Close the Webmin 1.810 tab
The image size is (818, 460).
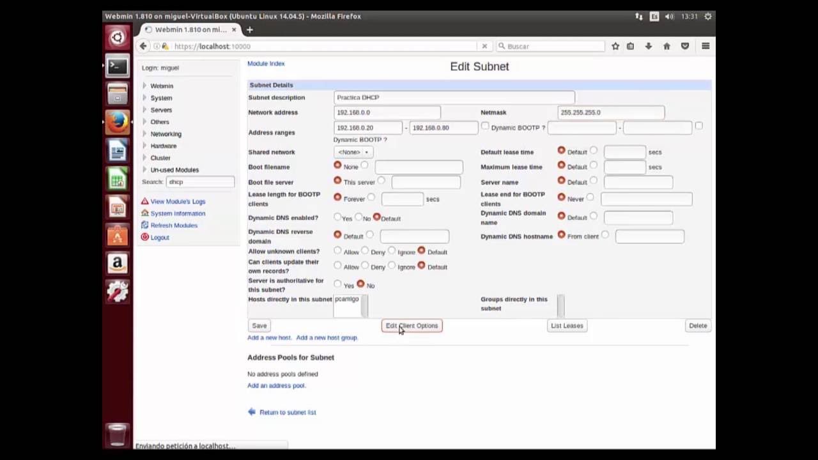[234, 29]
